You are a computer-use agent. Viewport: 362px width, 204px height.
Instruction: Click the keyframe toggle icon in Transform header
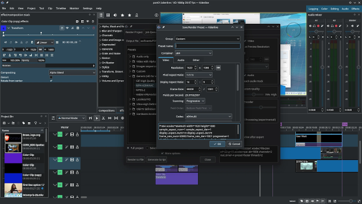click(x=62, y=28)
